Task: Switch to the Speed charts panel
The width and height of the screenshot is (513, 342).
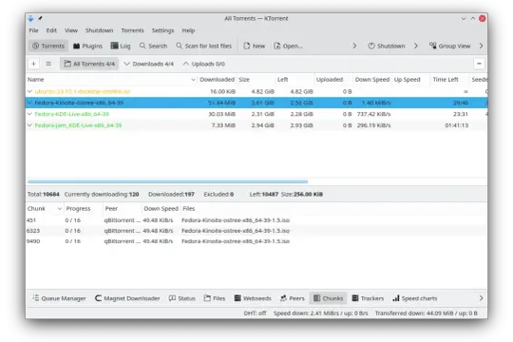Action: 414,298
